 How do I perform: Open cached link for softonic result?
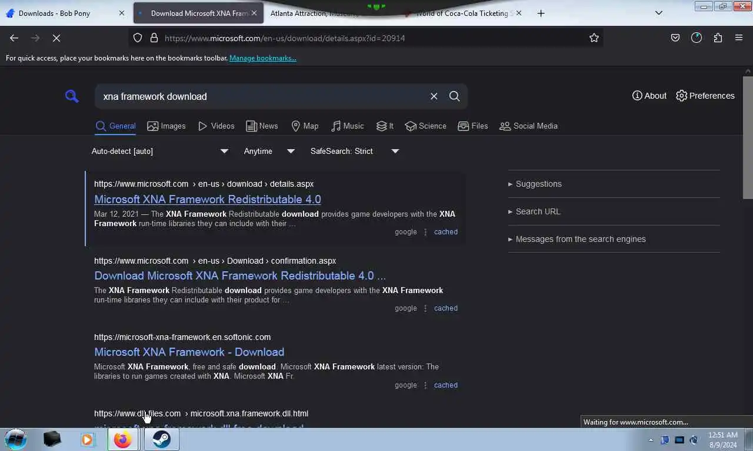445,385
